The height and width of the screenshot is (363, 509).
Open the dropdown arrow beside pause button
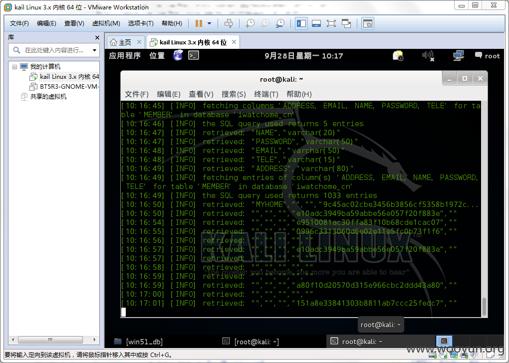pos(210,23)
